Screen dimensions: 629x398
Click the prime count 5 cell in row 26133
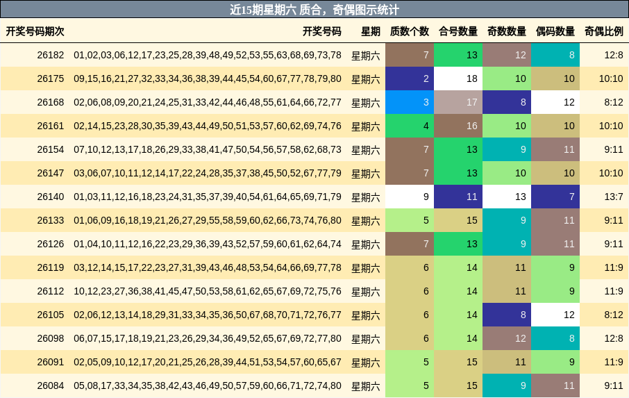coord(410,220)
